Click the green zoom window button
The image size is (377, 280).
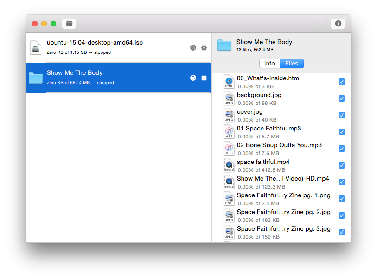tap(53, 24)
